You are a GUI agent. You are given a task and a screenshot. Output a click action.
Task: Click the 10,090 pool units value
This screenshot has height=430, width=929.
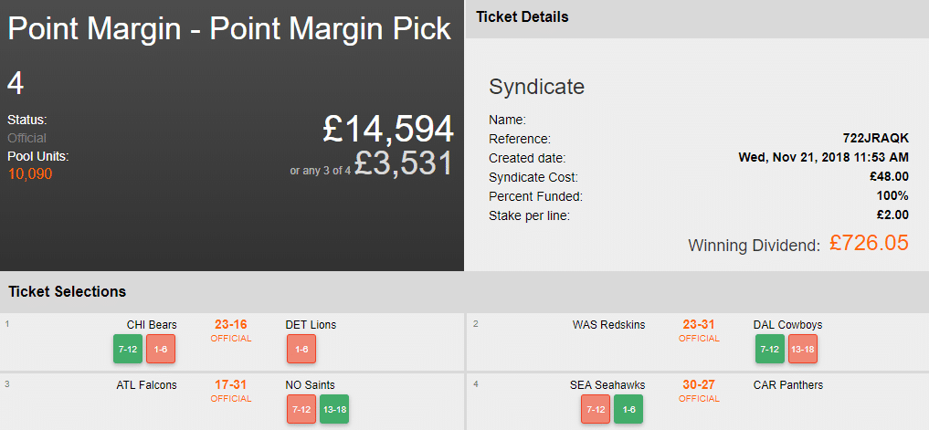[x=30, y=173]
